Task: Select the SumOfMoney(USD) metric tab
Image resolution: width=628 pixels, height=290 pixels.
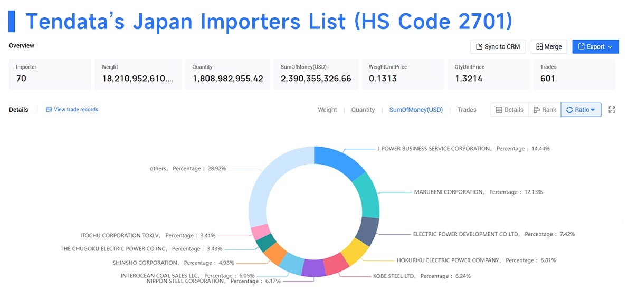Action: 416,110
